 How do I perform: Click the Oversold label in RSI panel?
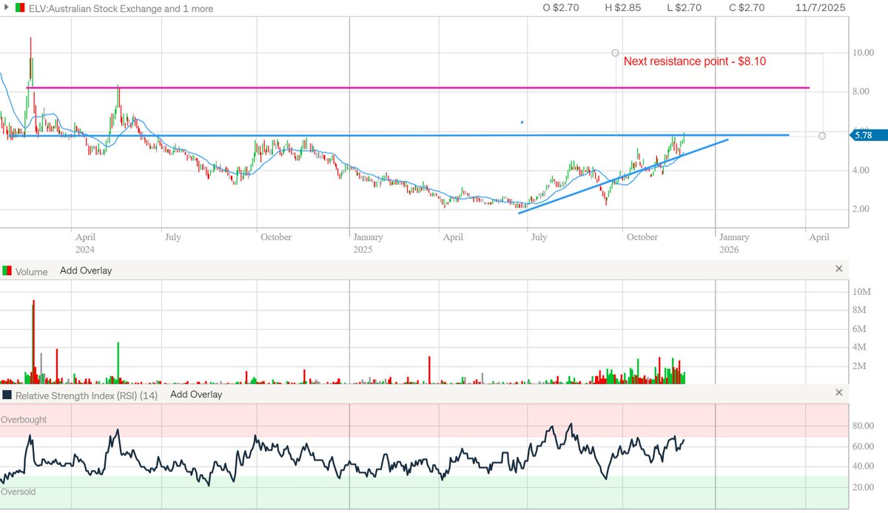tap(18, 492)
